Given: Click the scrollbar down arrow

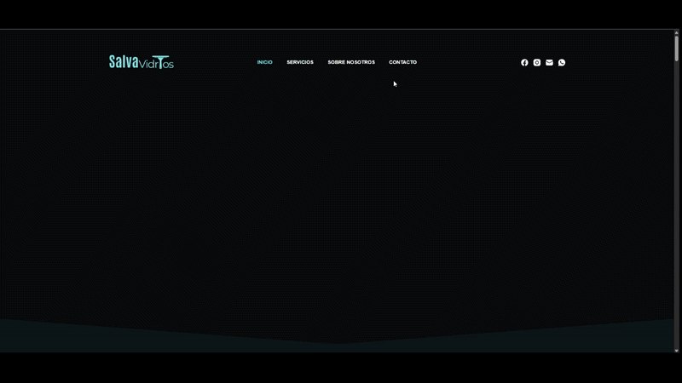Looking at the screenshot, I should tap(677, 349).
